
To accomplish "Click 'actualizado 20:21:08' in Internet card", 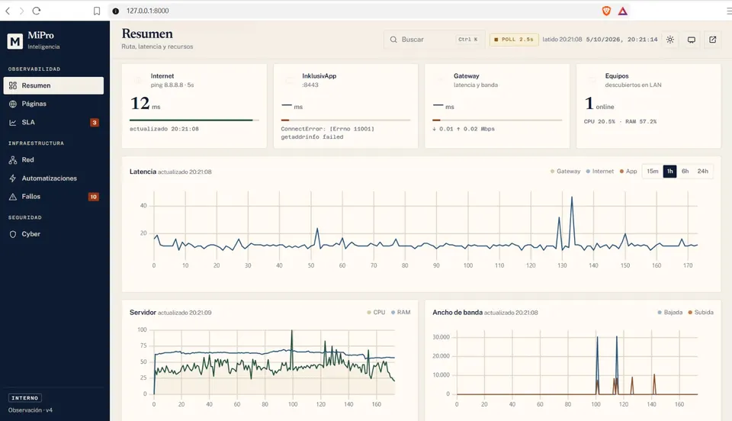I will coord(164,129).
